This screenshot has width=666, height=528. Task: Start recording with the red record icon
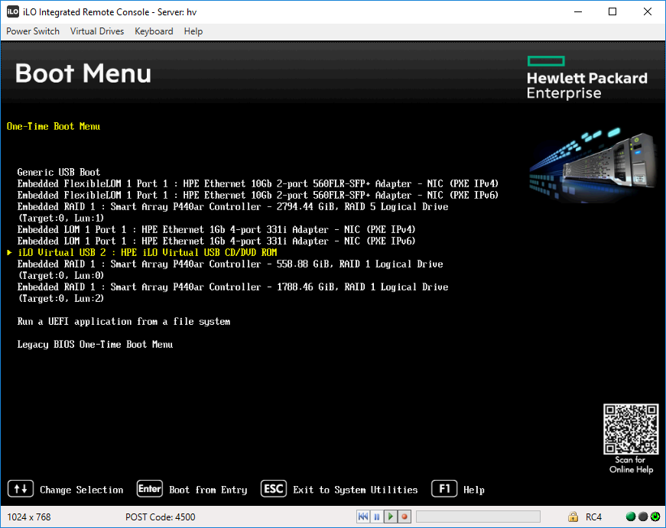[x=404, y=517]
